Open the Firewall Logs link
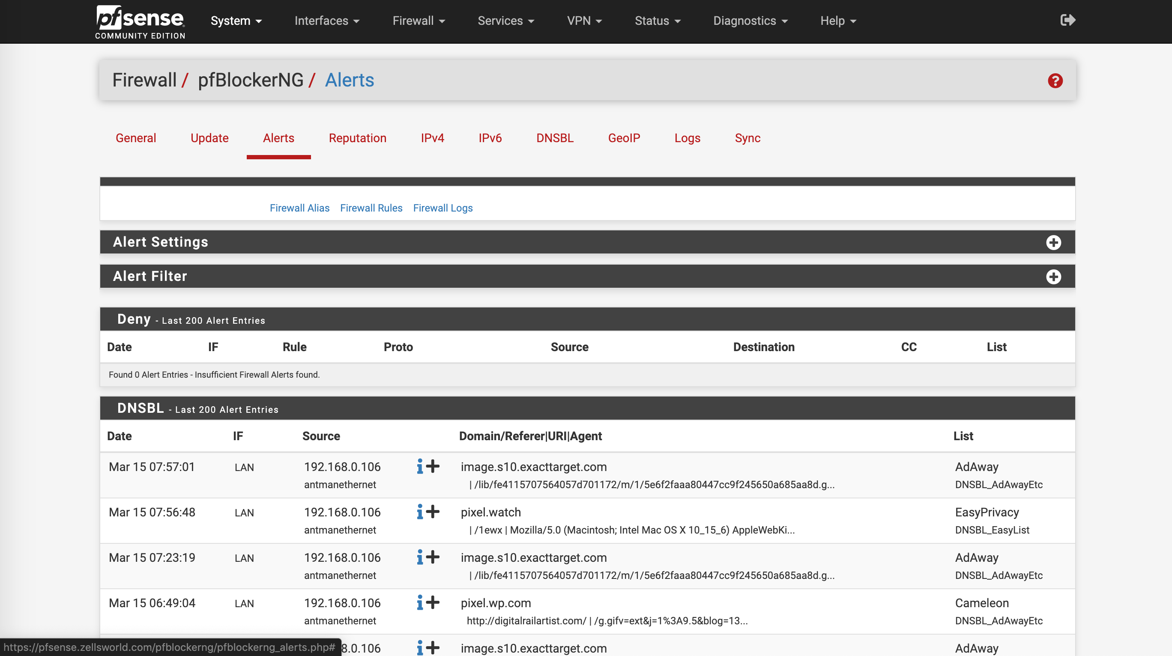 [x=442, y=208]
